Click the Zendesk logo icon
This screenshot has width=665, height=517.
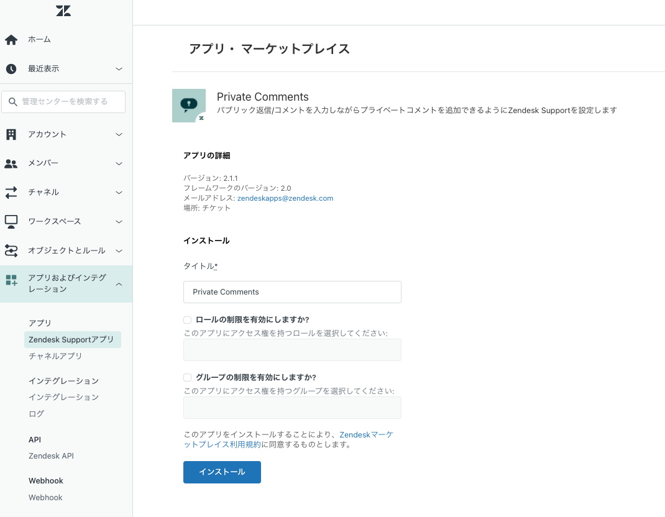tap(63, 11)
